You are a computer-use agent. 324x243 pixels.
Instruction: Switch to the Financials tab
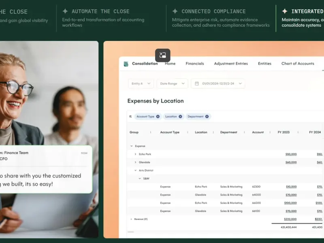pos(195,64)
